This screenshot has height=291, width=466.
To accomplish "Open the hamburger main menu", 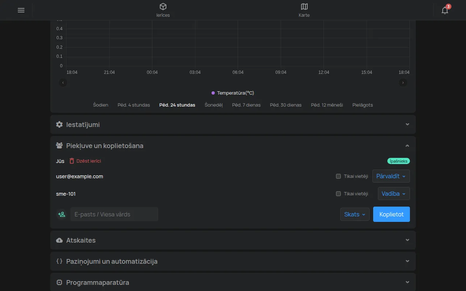I will 21,10.
